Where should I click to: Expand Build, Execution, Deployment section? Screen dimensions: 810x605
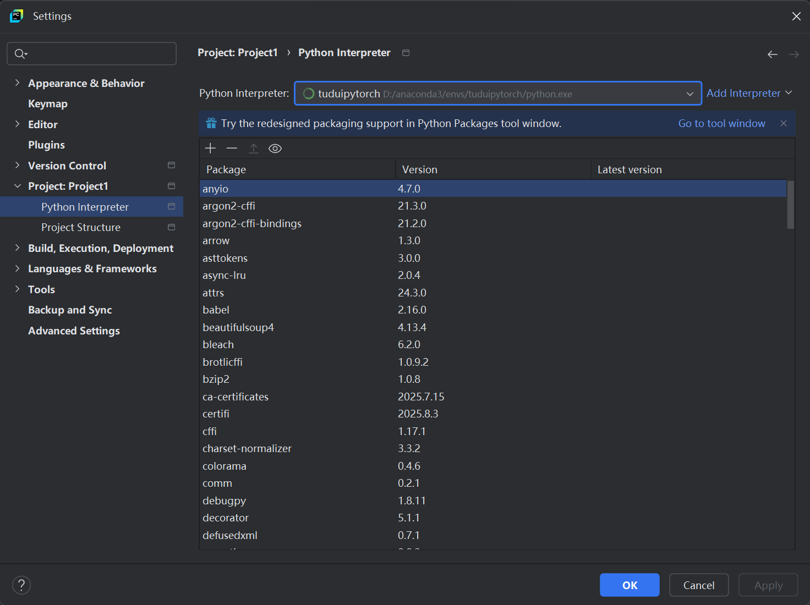tap(17, 248)
